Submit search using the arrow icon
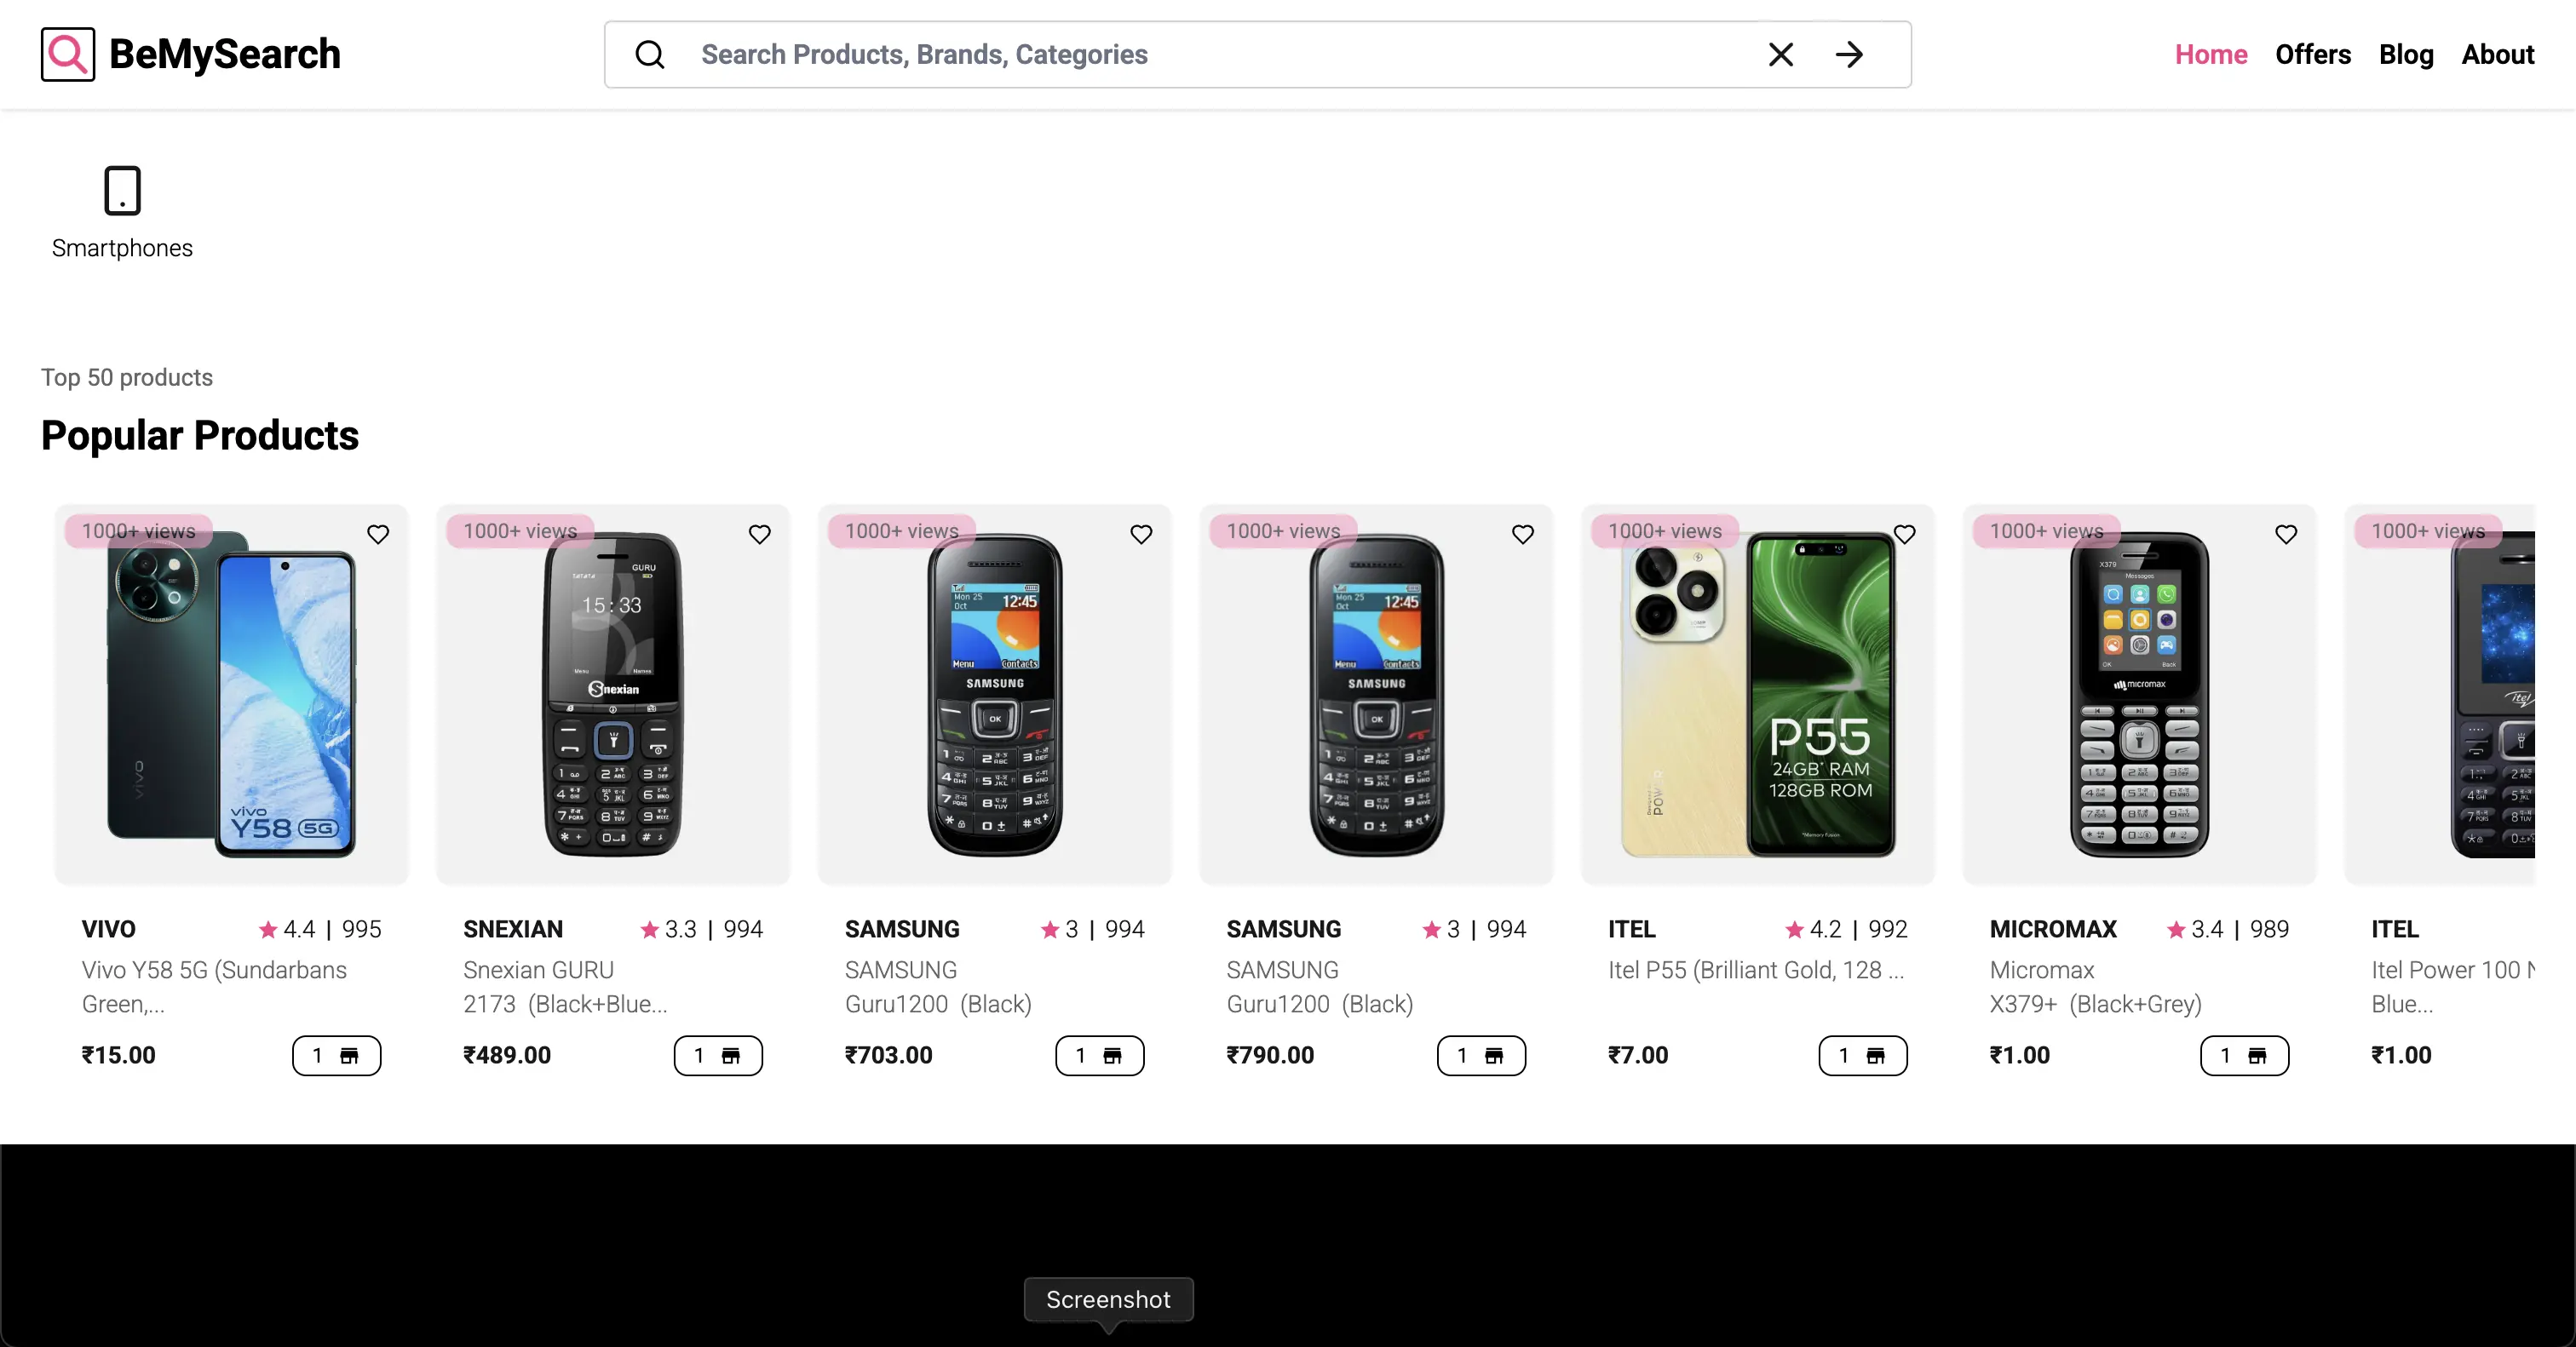The height and width of the screenshot is (1347, 2576). [x=1849, y=54]
